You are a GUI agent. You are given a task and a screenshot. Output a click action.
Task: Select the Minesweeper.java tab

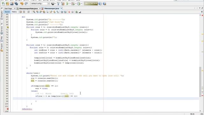[x=52, y=9]
